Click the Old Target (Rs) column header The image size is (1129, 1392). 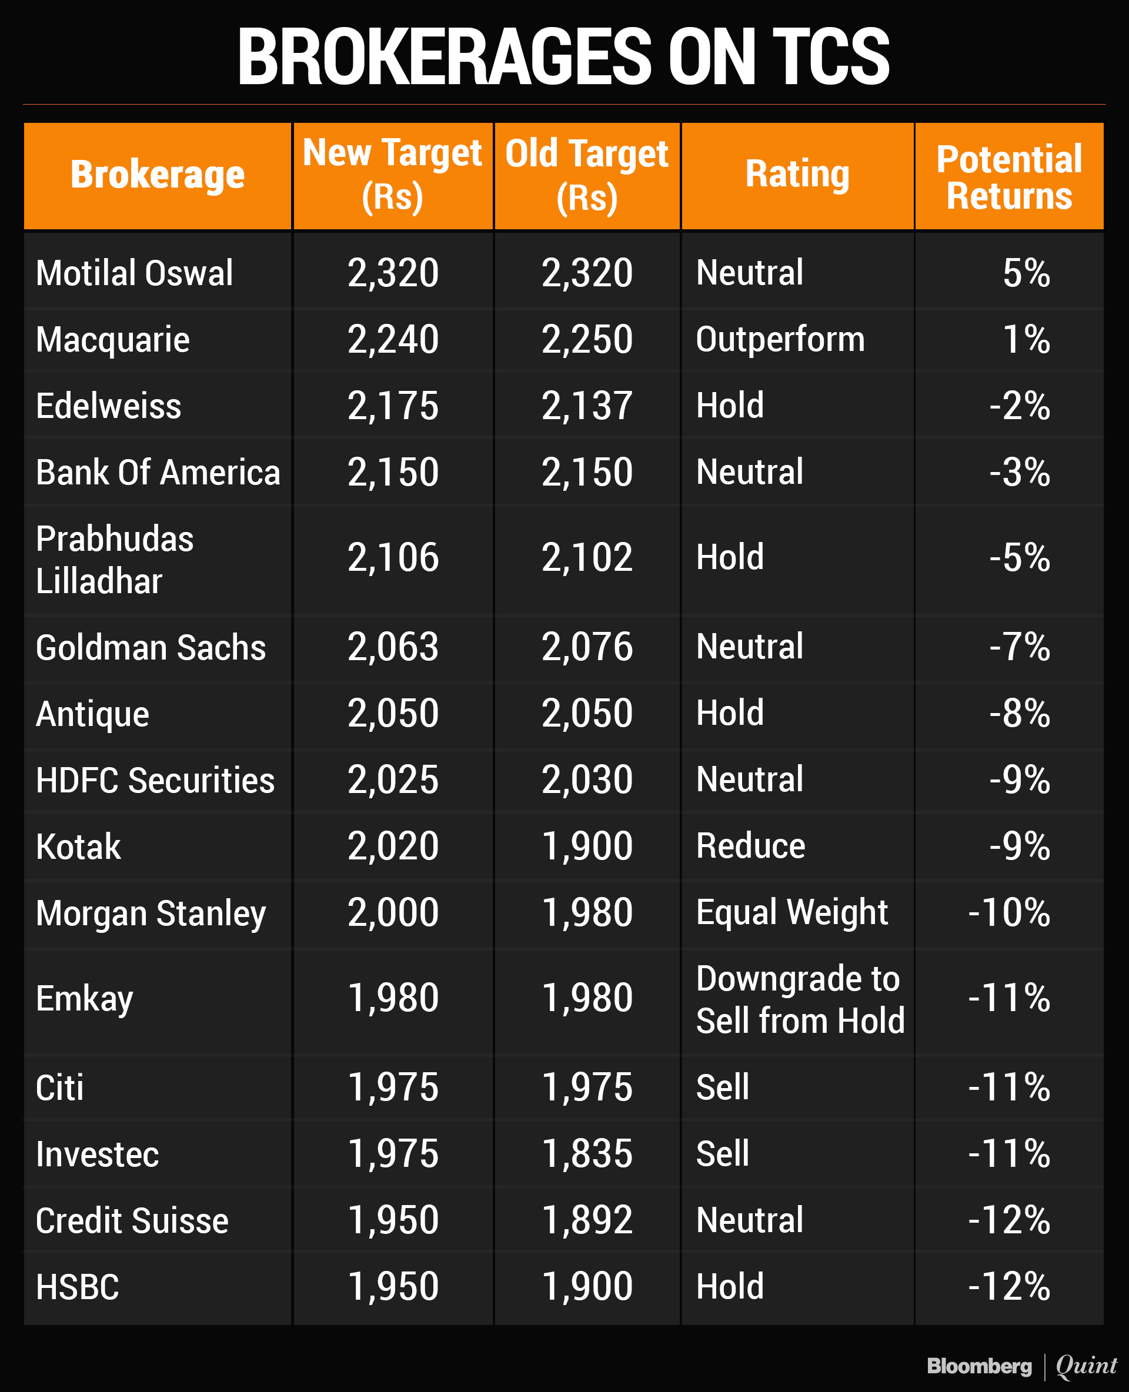coord(587,175)
